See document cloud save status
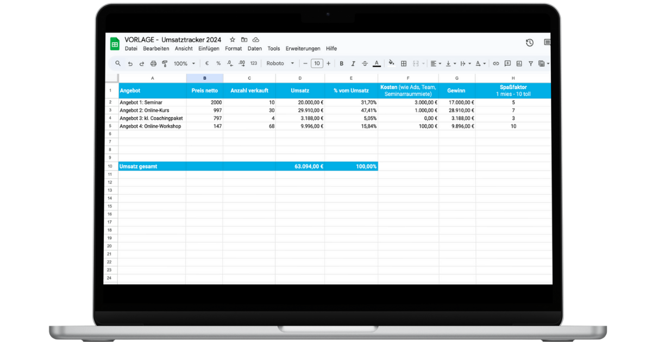This screenshot has height=342, width=652. (x=255, y=40)
